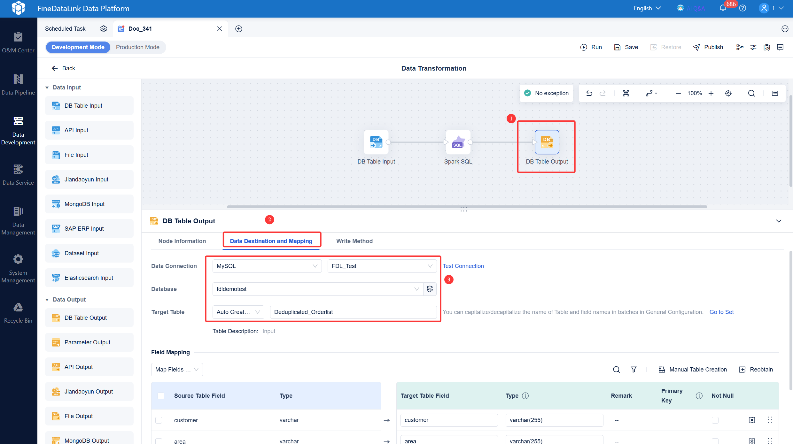This screenshot has width=793, height=444.
Task: Click the undo arrow on canvas toolbar
Action: pyautogui.click(x=589, y=93)
